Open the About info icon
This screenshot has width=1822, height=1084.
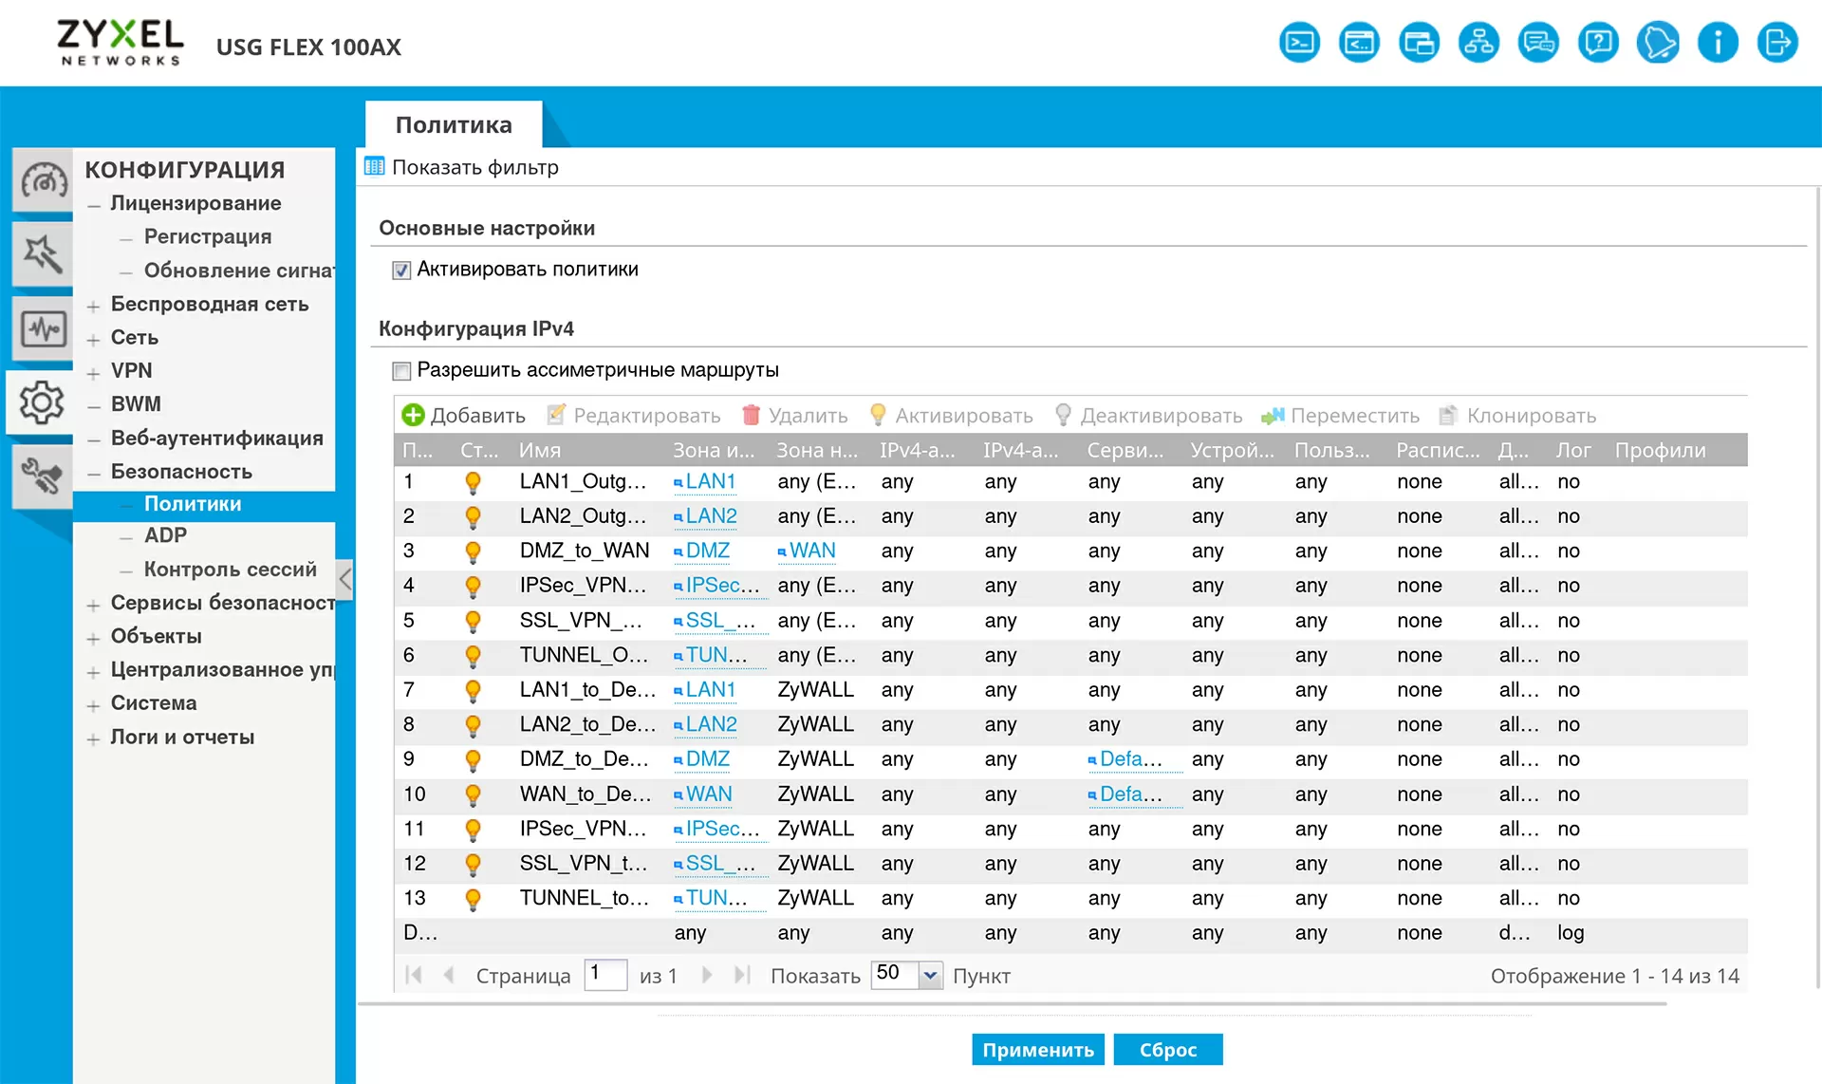(x=1718, y=43)
